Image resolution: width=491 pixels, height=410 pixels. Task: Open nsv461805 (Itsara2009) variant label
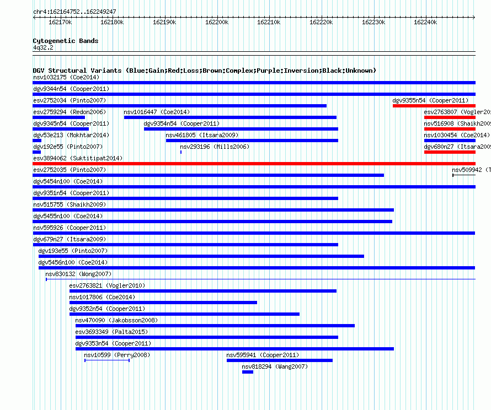pyautogui.click(x=202, y=135)
